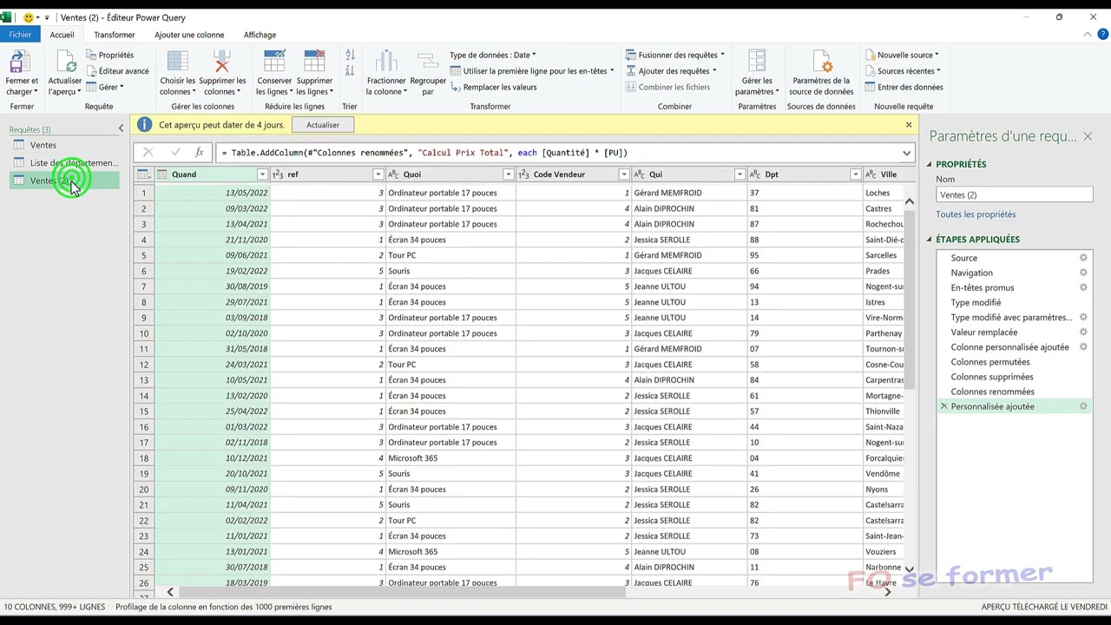Click the Nom field containing Ventes (2)

pos(1014,195)
